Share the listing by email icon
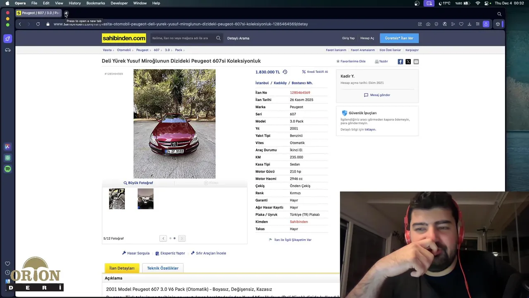 [416, 61]
